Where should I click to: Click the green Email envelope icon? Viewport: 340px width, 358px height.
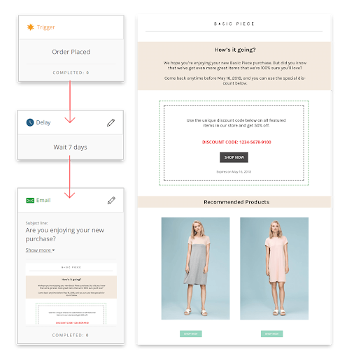click(30, 200)
